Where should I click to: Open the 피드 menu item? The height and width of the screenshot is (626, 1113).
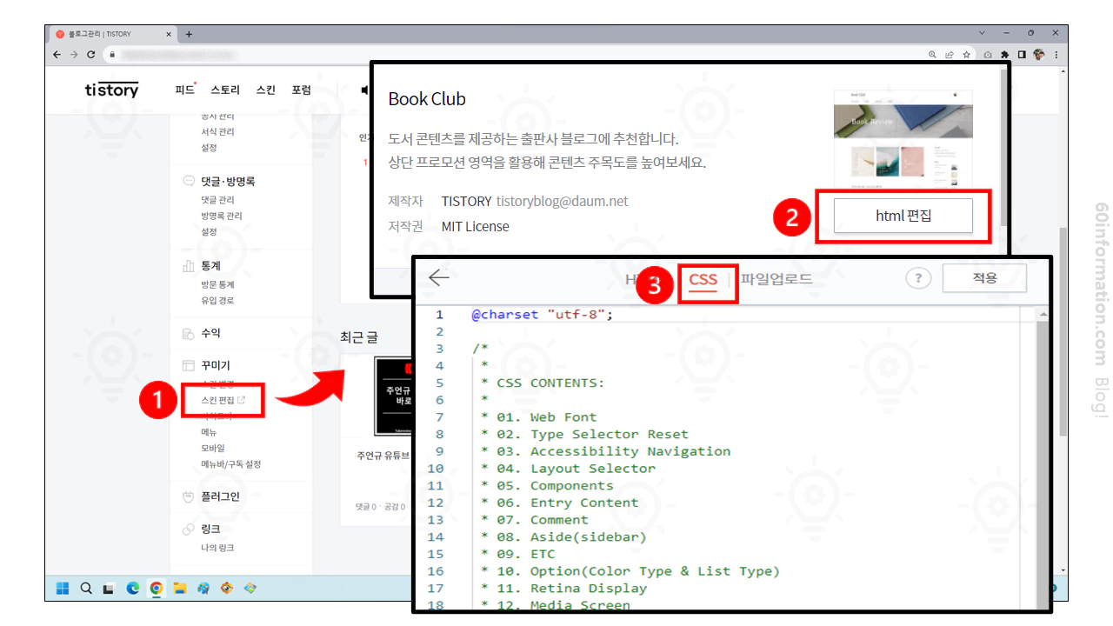(183, 90)
